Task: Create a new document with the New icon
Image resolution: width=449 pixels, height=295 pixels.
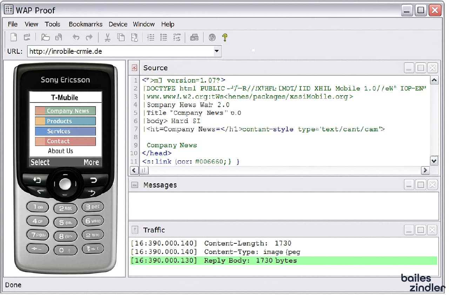Action: 13,37
